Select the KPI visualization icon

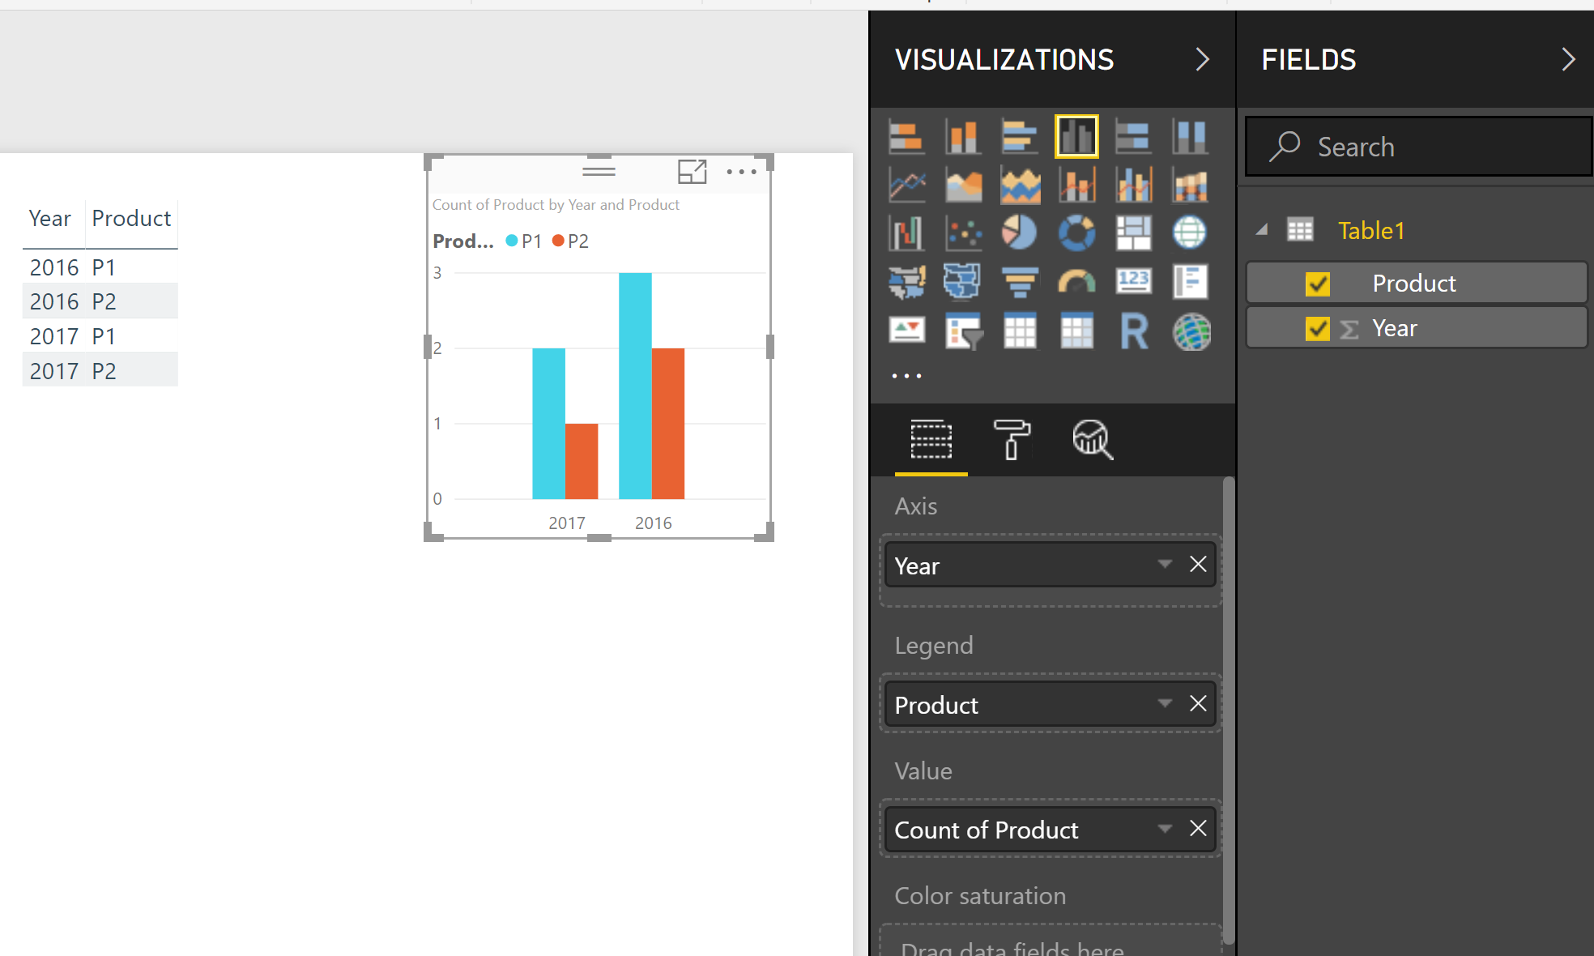[906, 331]
